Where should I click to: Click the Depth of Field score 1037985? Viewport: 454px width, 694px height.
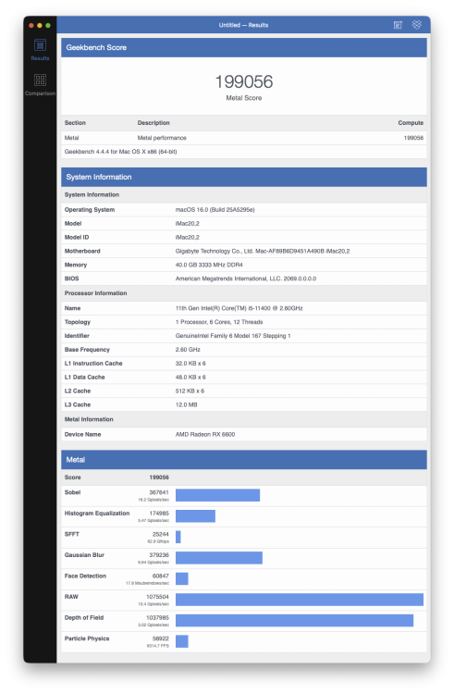click(x=158, y=618)
